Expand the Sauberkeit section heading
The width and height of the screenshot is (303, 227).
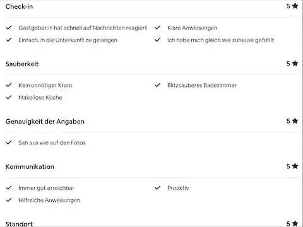(22, 64)
